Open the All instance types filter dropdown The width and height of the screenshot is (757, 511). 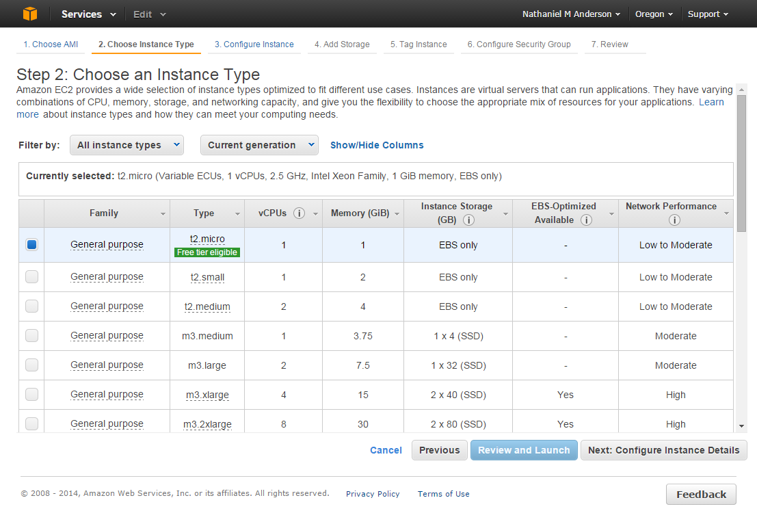click(x=127, y=145)
